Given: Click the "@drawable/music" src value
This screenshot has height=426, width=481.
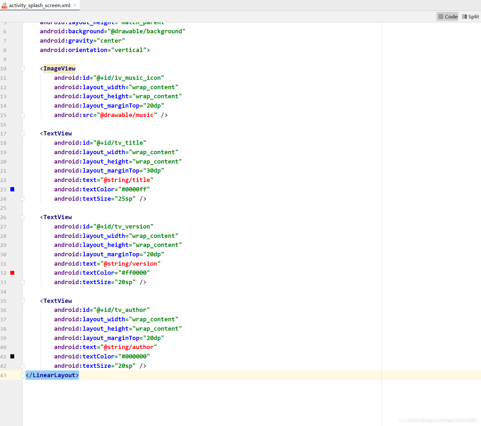Looking at the screenshot, I should click(127, 115).
